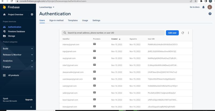Open project settings gear icon
The height and width of the screenshot is (111, 215).
pyautogui.click(x=32, y=14)
